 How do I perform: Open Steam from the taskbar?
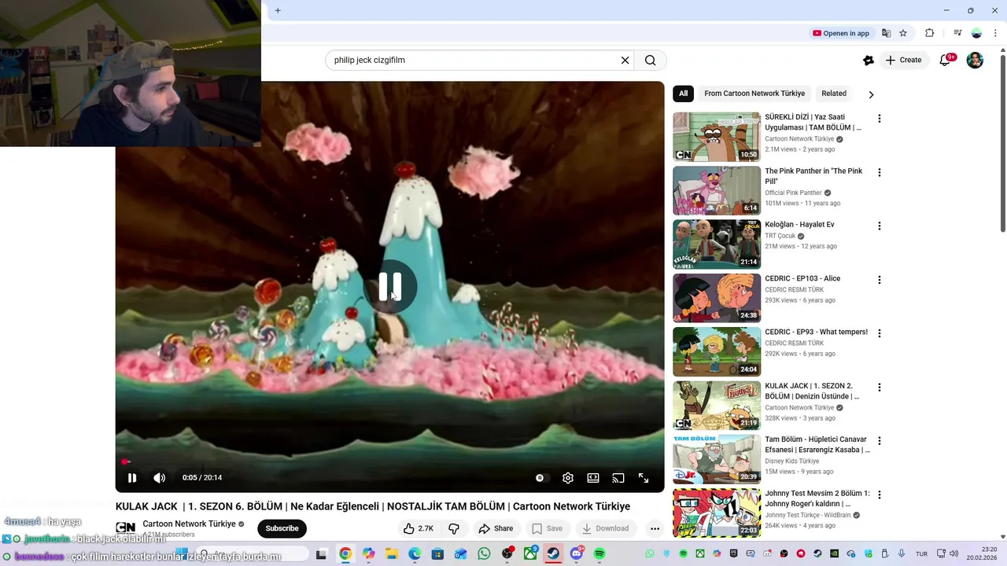(553, 554)
